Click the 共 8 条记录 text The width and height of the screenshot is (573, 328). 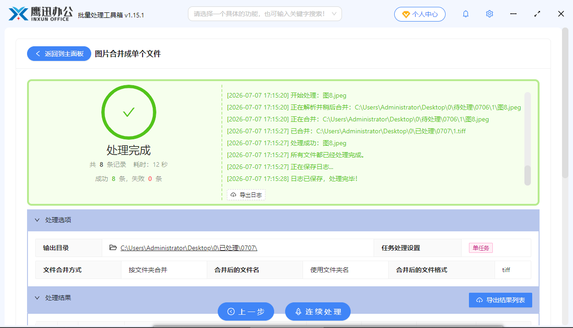click(108, 164)
